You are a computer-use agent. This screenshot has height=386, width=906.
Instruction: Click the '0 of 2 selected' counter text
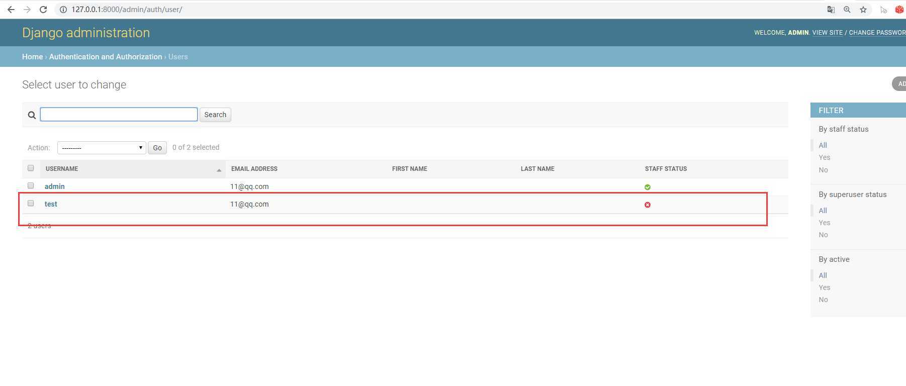pyautogui.click(x=196, y=147)
